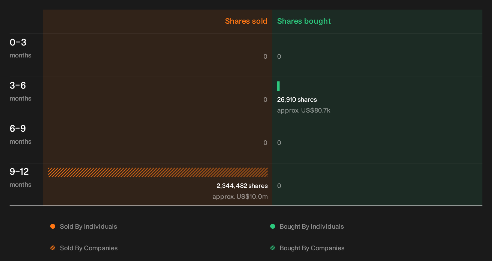Click the "Bought By Individuals" legend label
492x261 pixels.
[x=312, y=227]
